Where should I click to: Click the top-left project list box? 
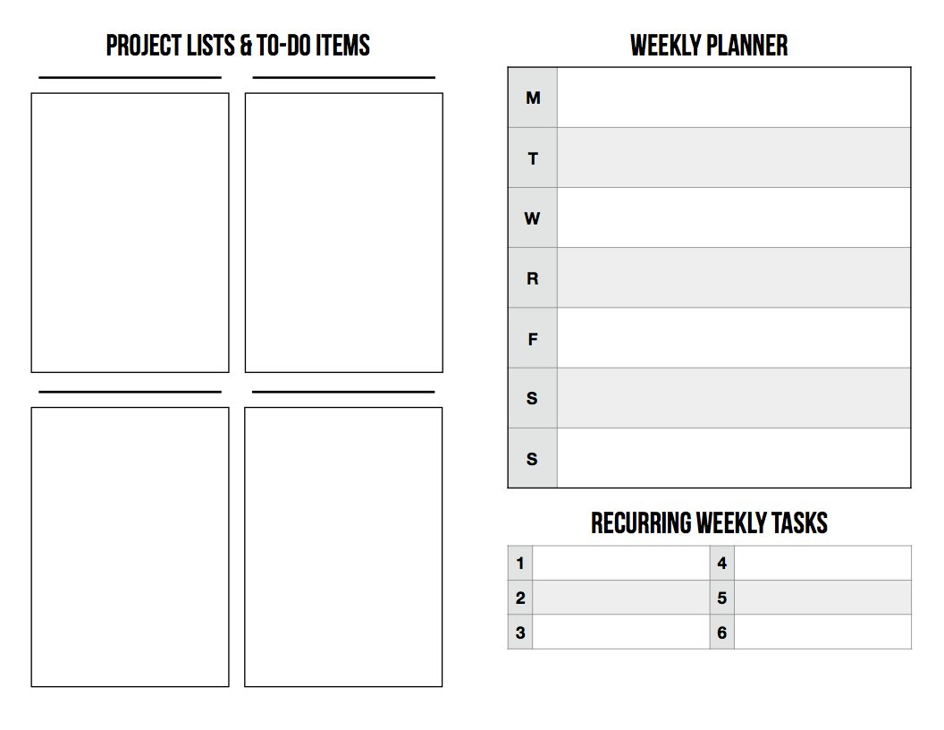pos(130,233)
